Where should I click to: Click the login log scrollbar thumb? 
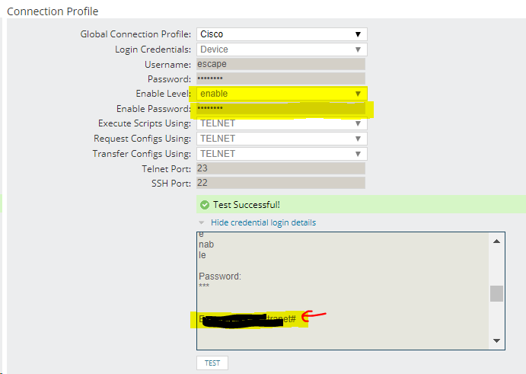[496, 293]
